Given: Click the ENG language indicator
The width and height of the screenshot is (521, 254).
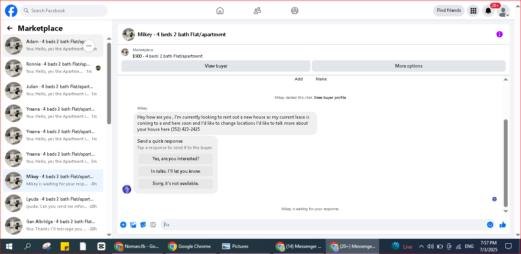Looking at the screenshot, I should pos(470,246).
